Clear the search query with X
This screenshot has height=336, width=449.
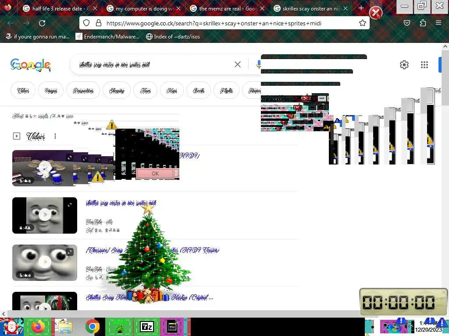tap(237, 65)
